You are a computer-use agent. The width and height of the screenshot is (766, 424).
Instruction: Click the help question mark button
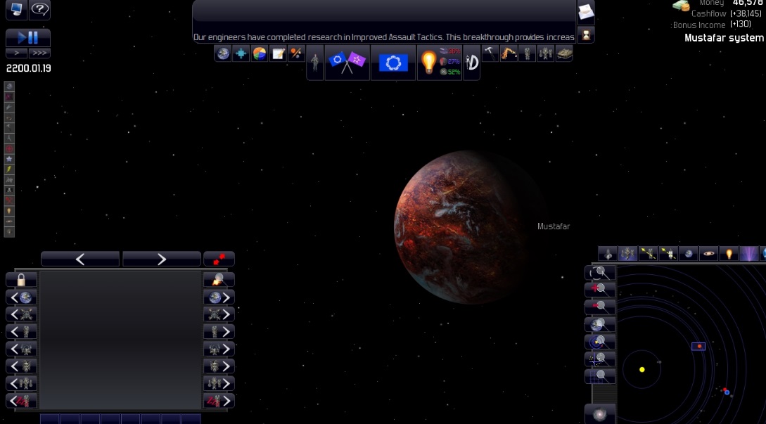click(40, 10)
